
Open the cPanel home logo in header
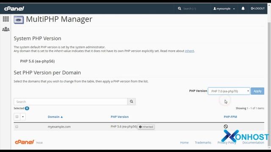(x=14, y=8)
